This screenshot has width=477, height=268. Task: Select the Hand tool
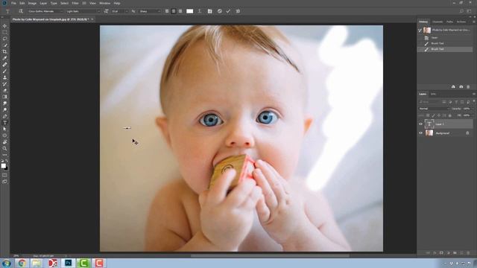[4, 142]
